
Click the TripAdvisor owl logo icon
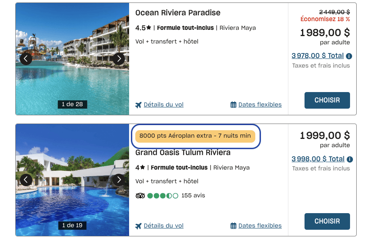click(x=140, y=196)
